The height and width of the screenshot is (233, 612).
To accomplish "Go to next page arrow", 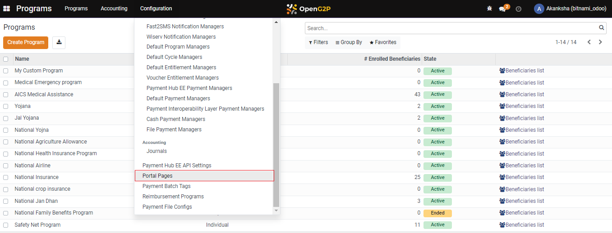I will [600, 42].
